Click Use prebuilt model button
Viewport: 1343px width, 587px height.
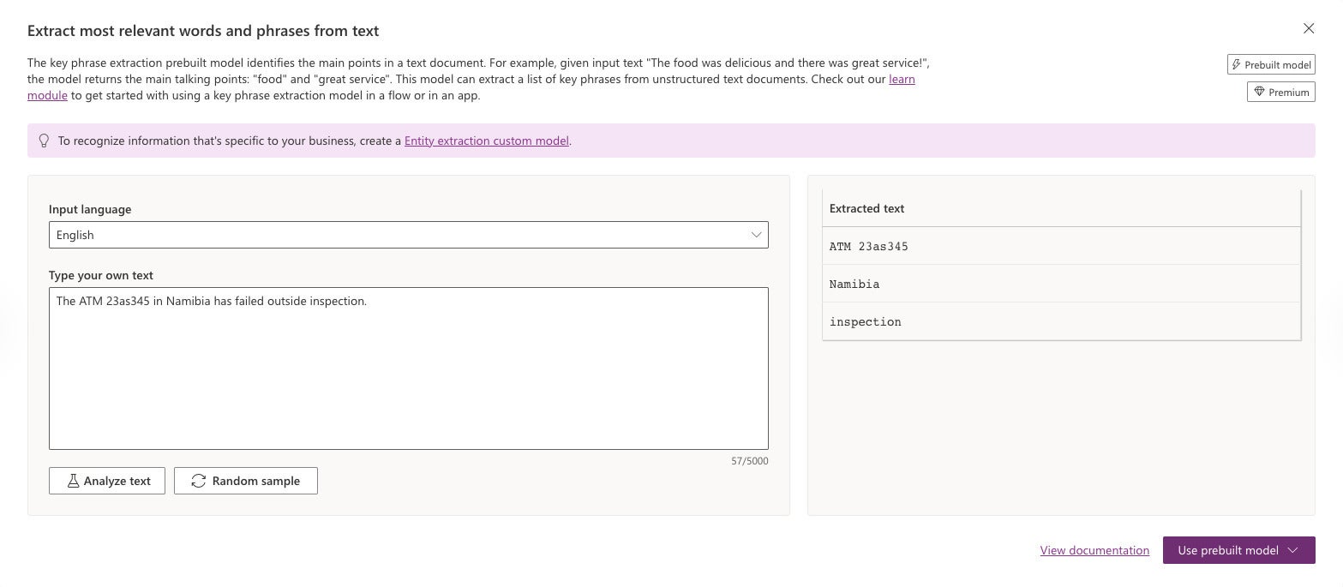1239,550
